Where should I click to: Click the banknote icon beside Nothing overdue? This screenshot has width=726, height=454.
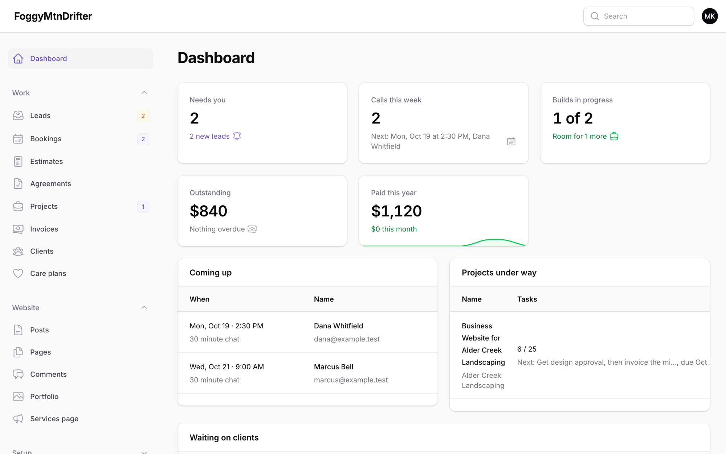tap(252, 229)
